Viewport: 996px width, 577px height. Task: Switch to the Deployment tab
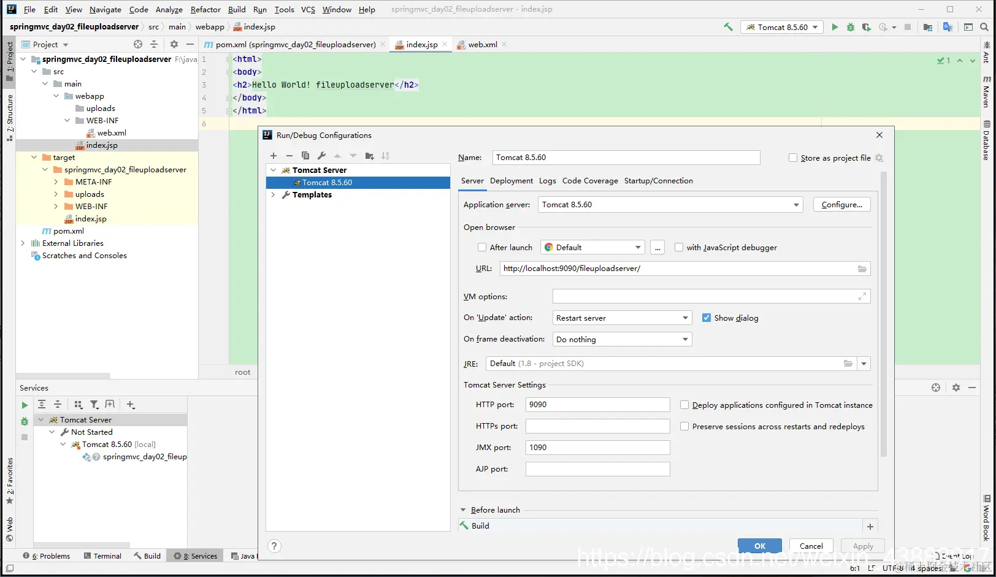pos(511,181)
